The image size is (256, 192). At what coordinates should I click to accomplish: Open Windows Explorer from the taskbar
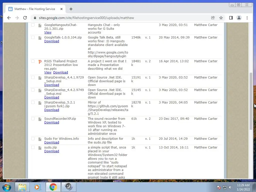22,187
